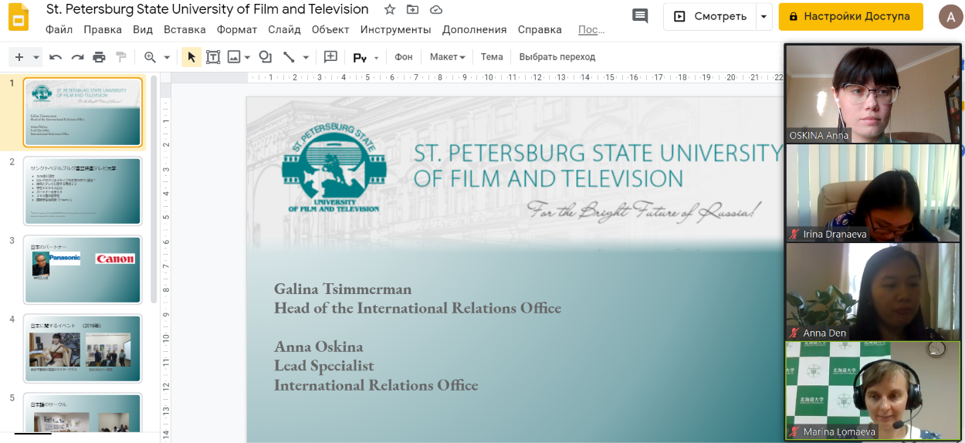The image size is (965, 443).
Task: Click the Настройки Доступа share button
Action: (x=851, y=16)
